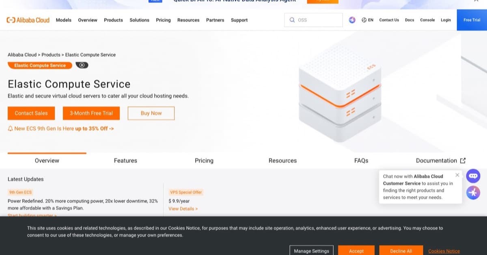The width and height of the screenshot is (487, 255).
Task: Click the 9th Gen ECS label
Action: tap(21, 192)
